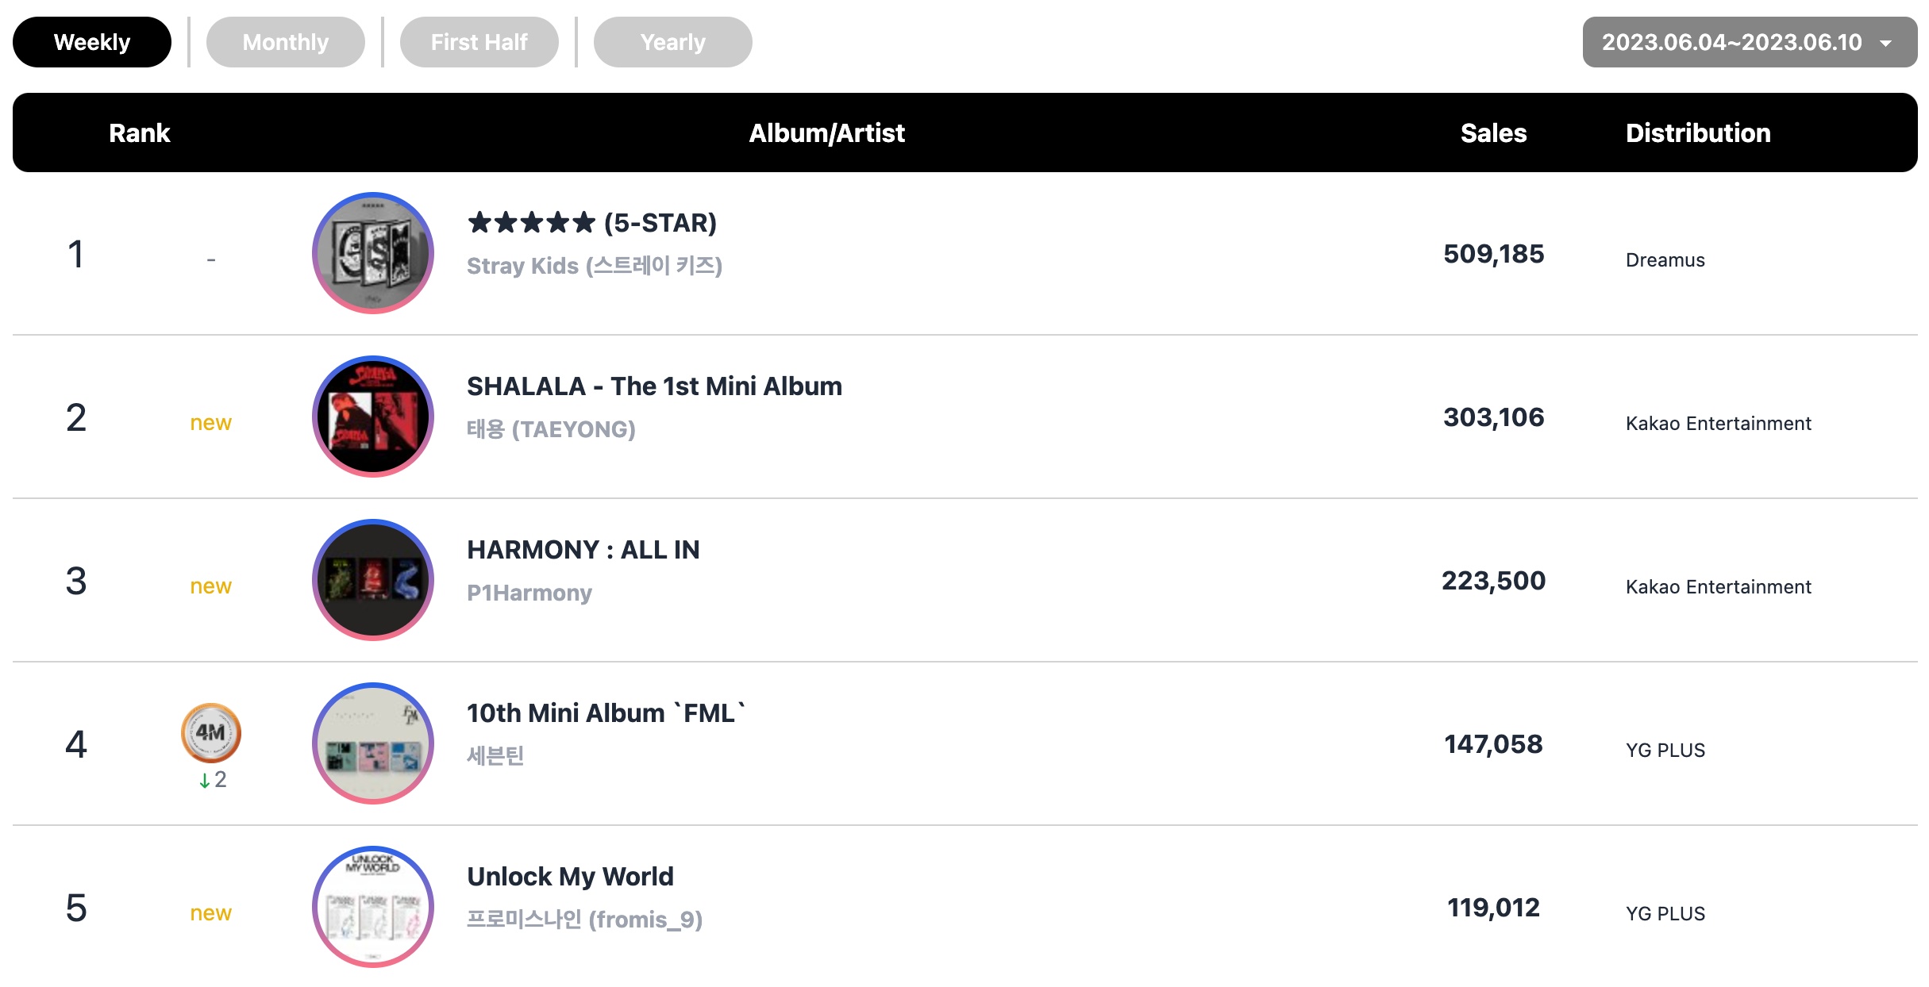Click the Sales column header
The image size is (1929, 987).
tap(1493, 132)
